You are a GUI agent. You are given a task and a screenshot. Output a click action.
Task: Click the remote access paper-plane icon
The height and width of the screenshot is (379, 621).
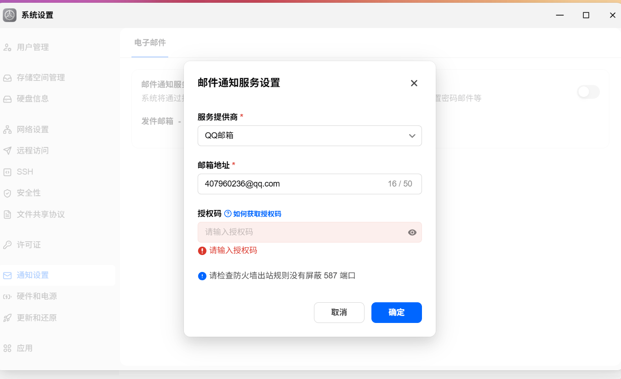click(7, 151)
